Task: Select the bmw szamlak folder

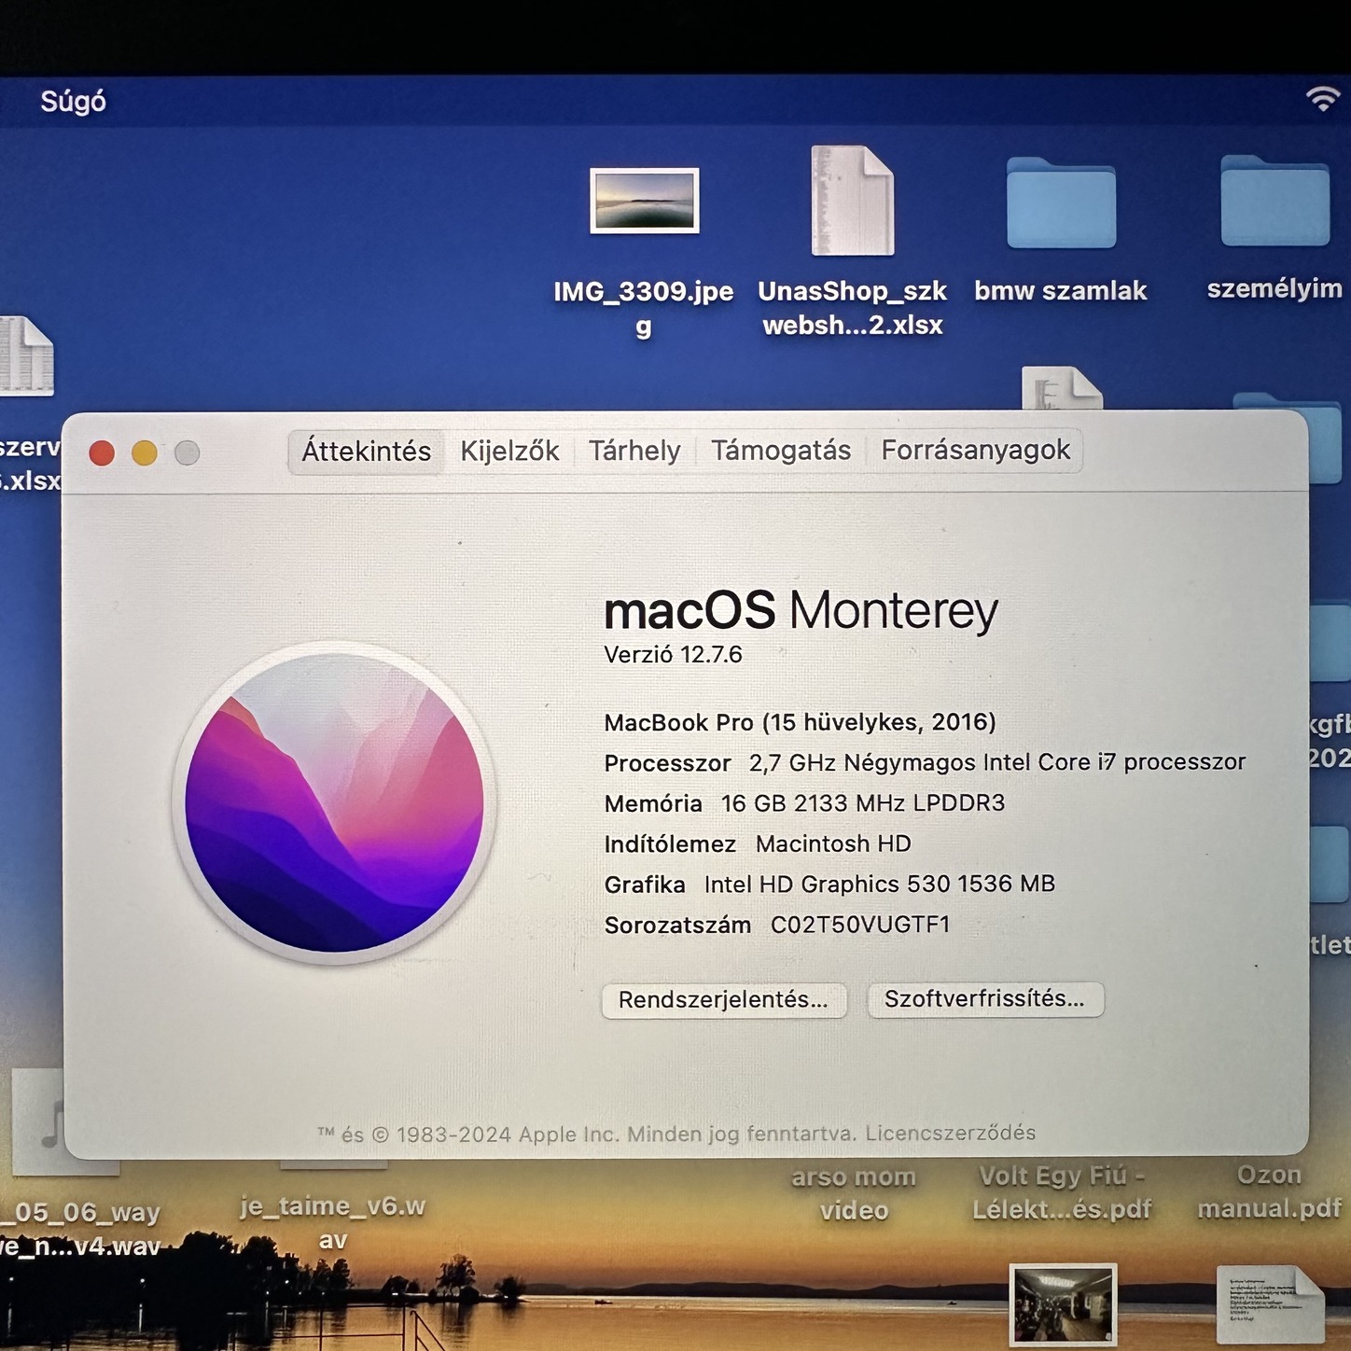Action: pos(1061,202)
